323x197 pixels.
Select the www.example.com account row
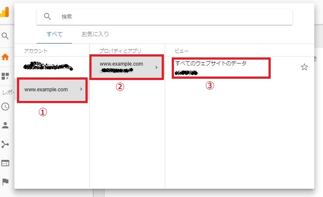[x=52, y=90]
